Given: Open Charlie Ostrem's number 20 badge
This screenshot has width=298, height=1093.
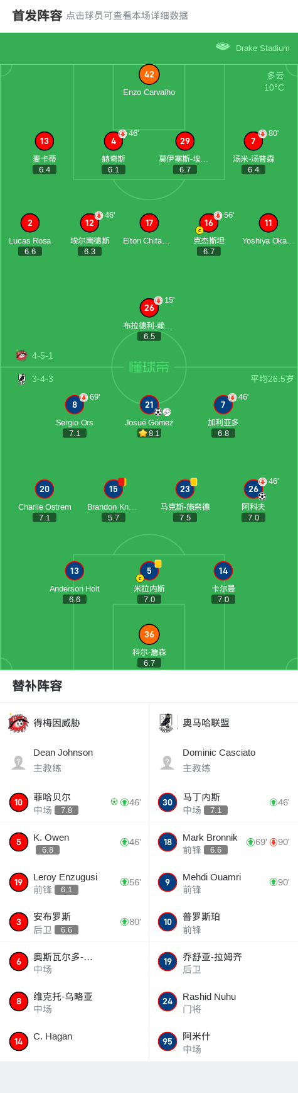Looking at the screenshot, I should tap(45, 489).
